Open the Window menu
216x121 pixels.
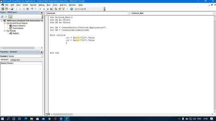[73, 5]
